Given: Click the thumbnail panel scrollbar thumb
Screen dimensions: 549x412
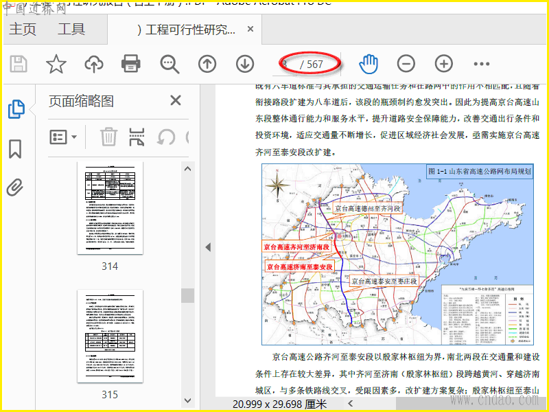Looking at the screenshot, I should (187, 295).
